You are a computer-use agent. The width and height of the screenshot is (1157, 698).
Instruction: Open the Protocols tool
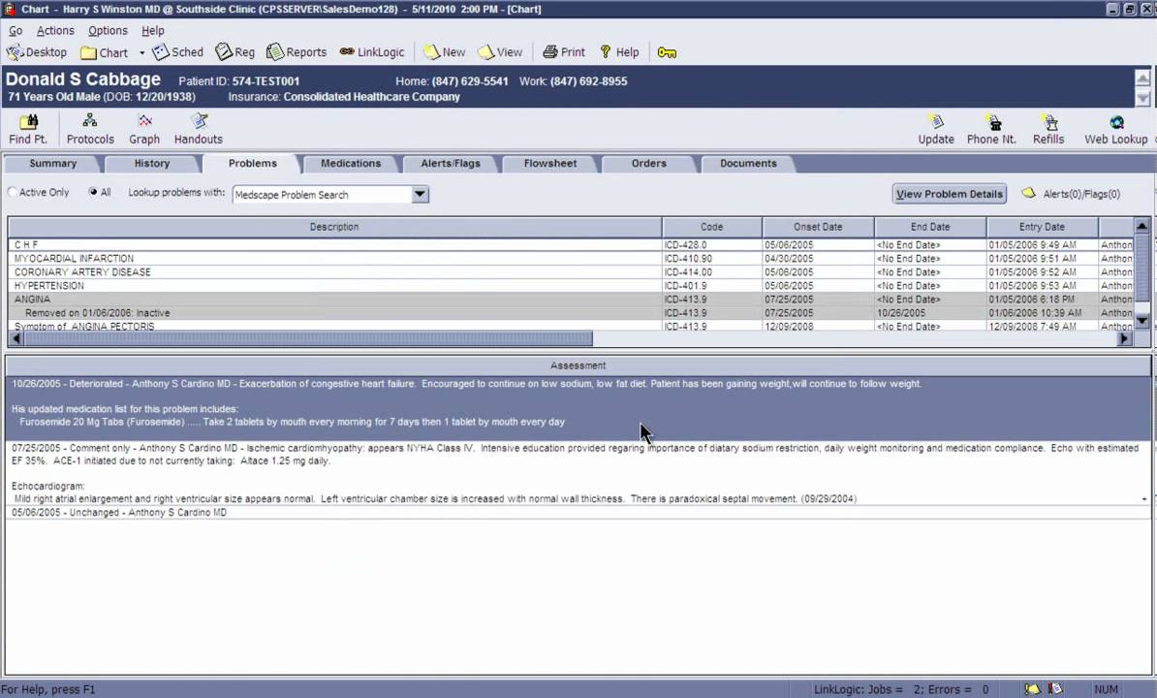pos(90,129)
